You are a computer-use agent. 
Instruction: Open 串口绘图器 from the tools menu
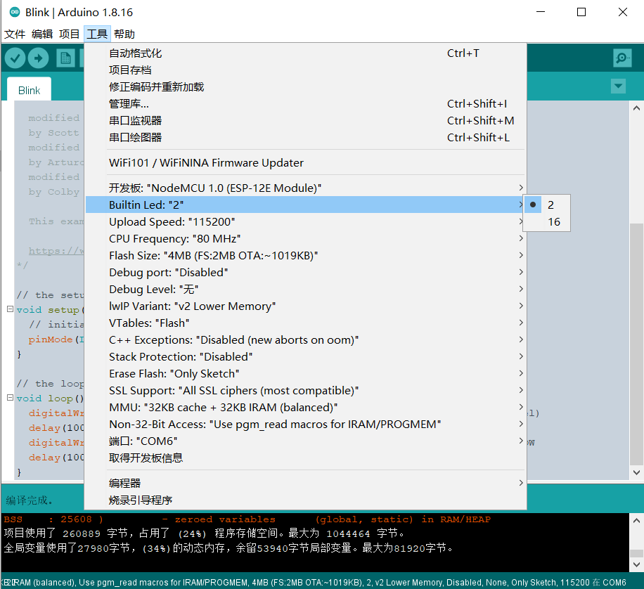pos(306,137)
